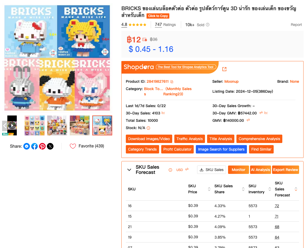Screen dimensions: 308x248
Task: Collapse the SKU Sales Forecast section
Action: [x=129, y=170]
